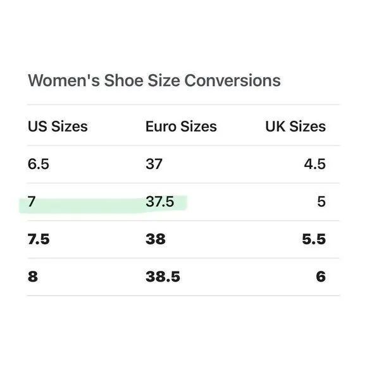Click the bold UK size 5.5 cell
The image size is (367, 367).
(314, 239)
